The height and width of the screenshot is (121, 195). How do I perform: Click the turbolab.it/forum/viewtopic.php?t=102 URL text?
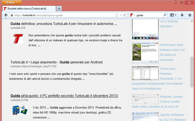coord(33,66)
